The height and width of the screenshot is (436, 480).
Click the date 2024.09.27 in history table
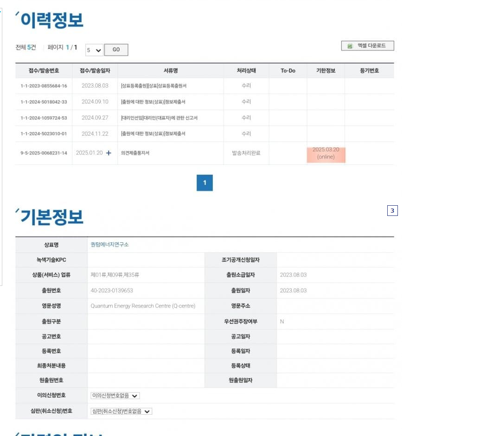[x=95, y=118]
